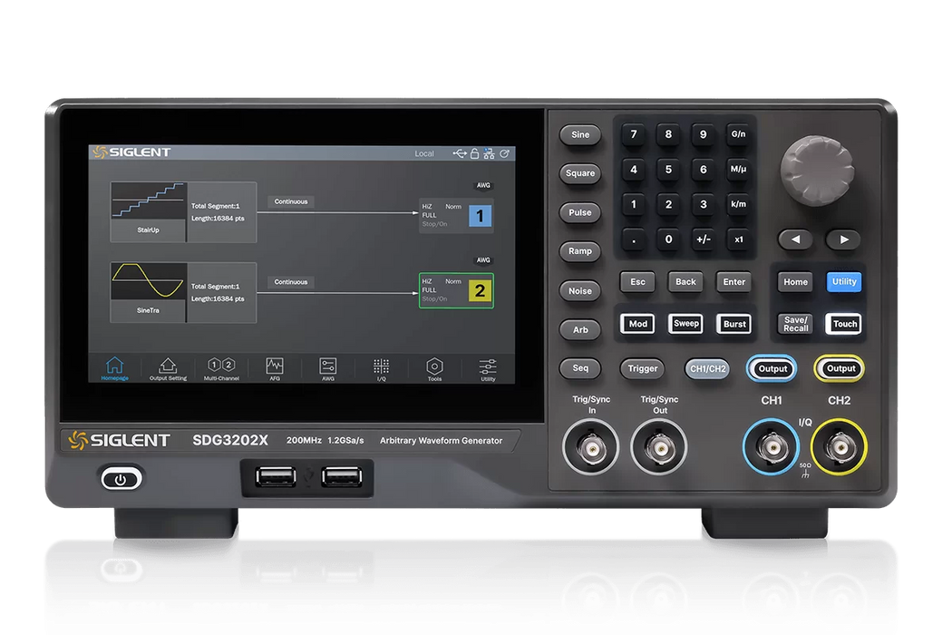Click the SineTra waveform thumbnail

[x=148, y=285]
